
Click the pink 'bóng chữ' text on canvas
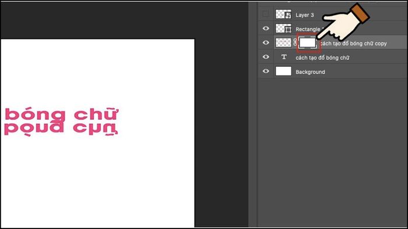61,114
